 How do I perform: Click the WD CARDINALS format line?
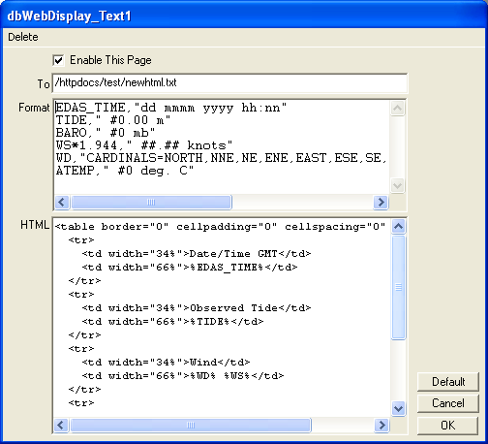point(221,158)
